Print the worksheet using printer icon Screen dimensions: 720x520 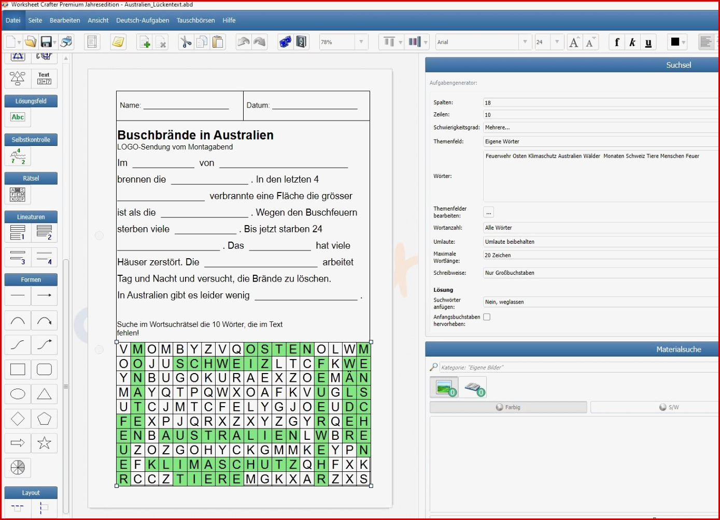(66, 42)
